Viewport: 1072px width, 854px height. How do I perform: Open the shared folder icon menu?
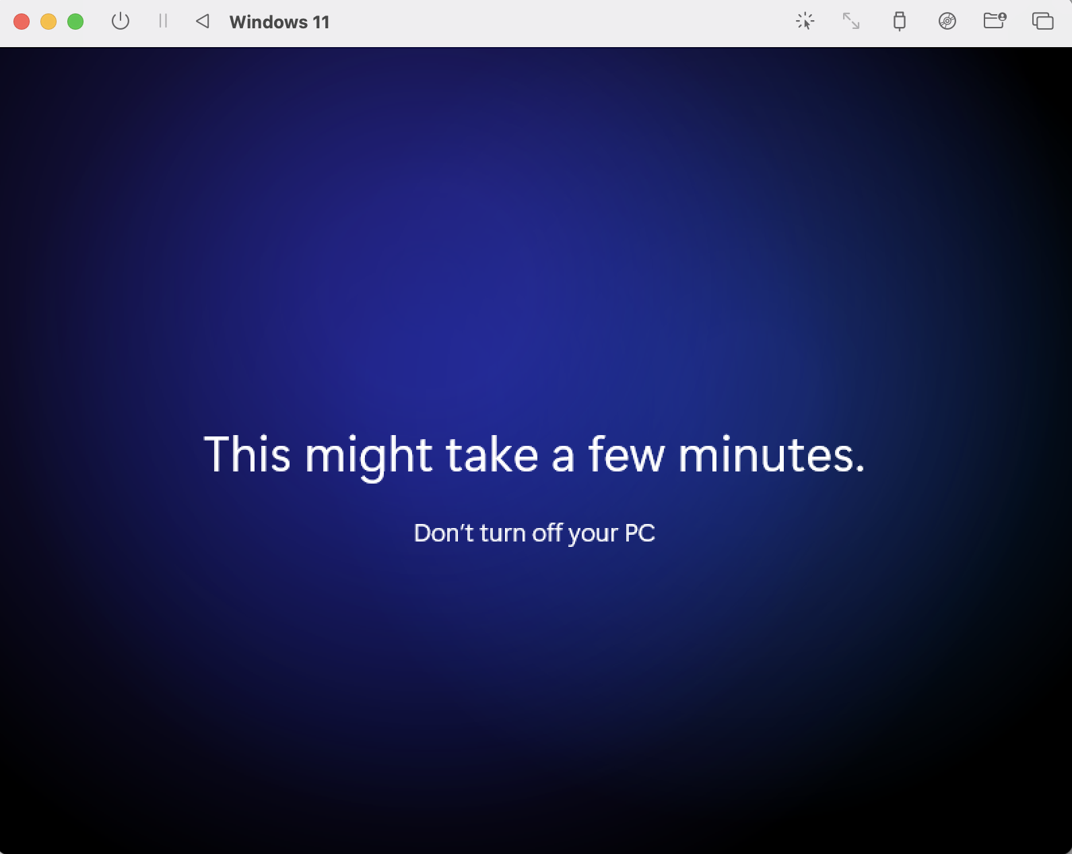pyautogui.click(x=995, y=21)
